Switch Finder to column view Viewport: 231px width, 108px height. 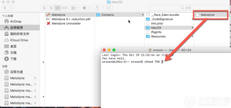pyautogui.click(x=57, y=8)
